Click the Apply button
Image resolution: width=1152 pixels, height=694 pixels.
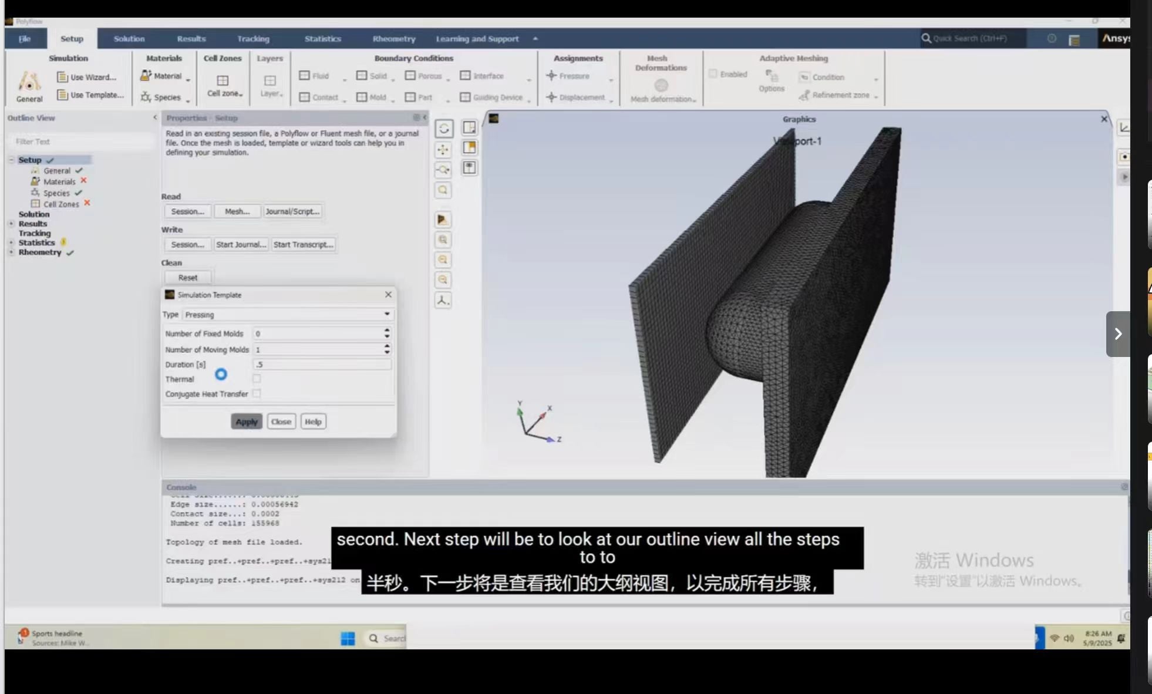click(x=246, y=422)
